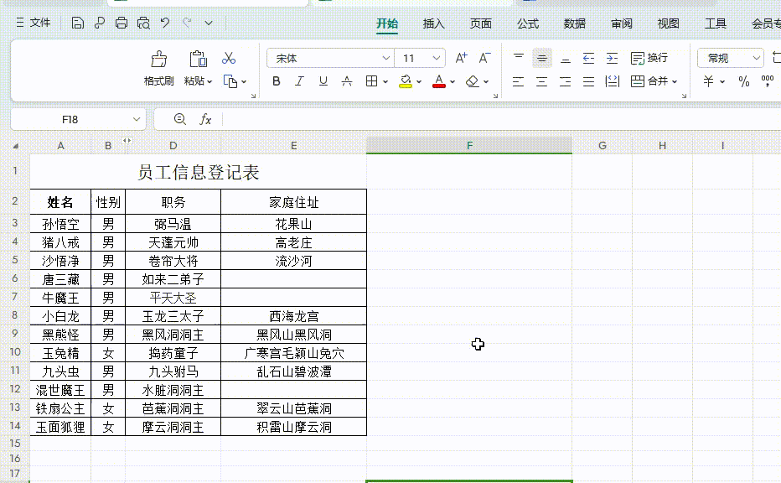This screenshot has width=781, height=483.
Task: Open the Copy options dropdown arrow
Action: [244, 81]
